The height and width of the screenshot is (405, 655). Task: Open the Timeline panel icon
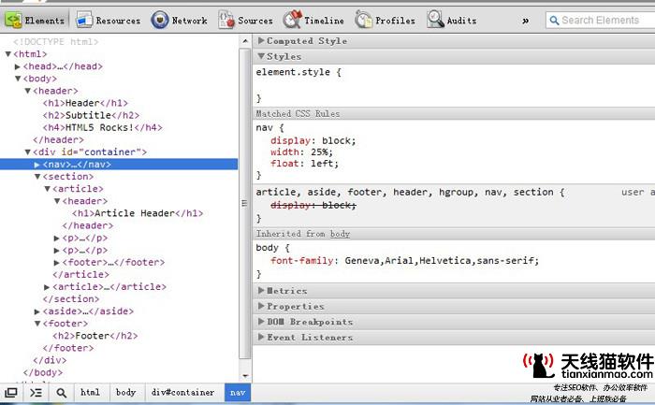click(x=292, y=20)
